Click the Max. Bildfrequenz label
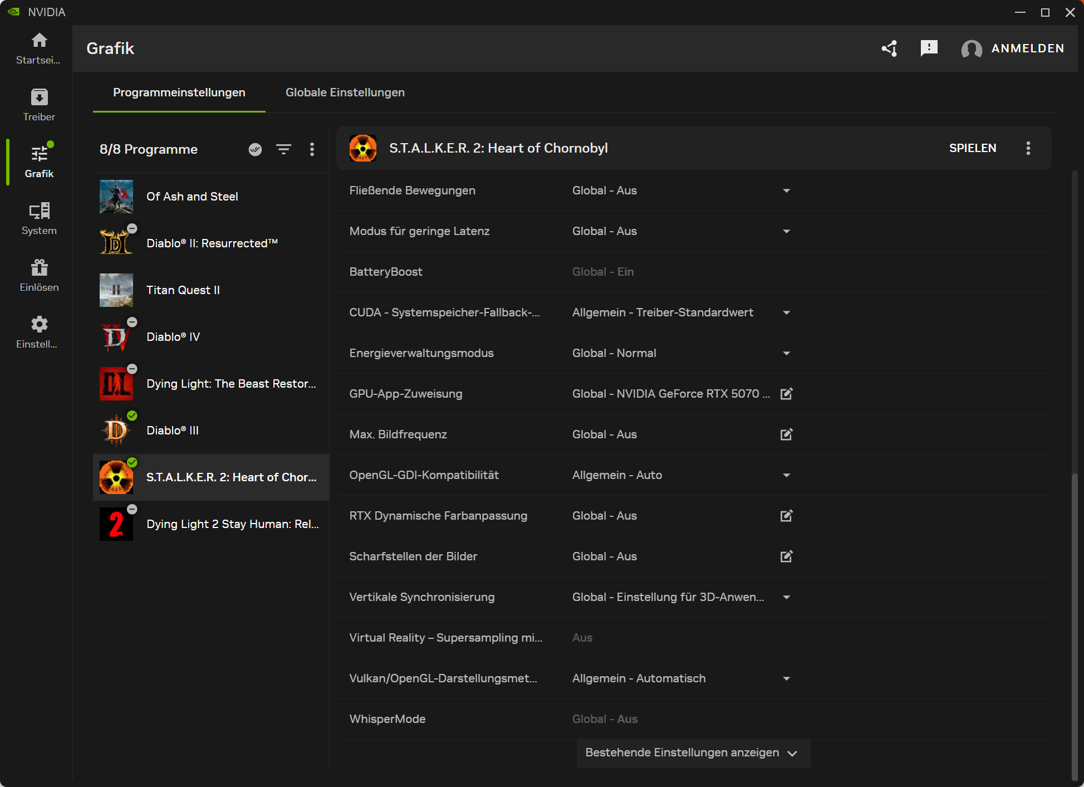 tap(398, 434)
